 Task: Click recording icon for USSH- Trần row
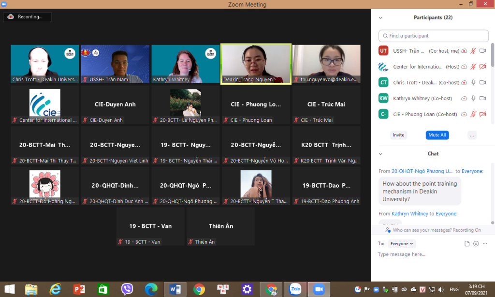click(464, 51)
